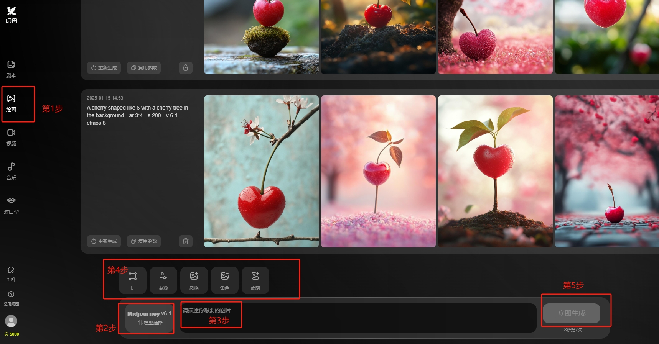
Task: Click the image description prompt field
Action: tap(357, 318)
